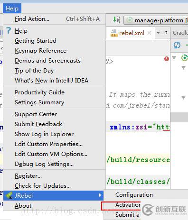The image size is (188, 220).
Task: Collapse the top Gradle tree node
Action: [174, 58]
